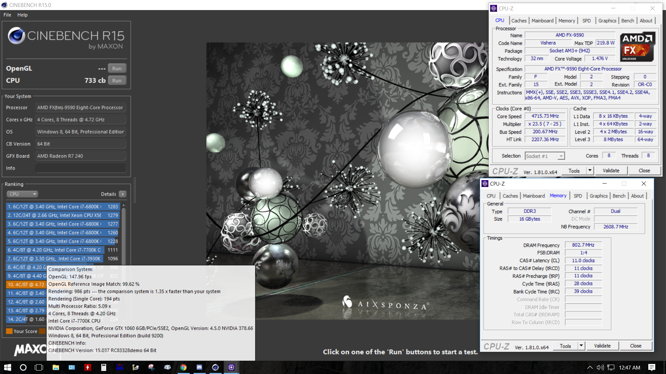Open Discord from taskbar
666x374 pixels.
tap(199, 367)
